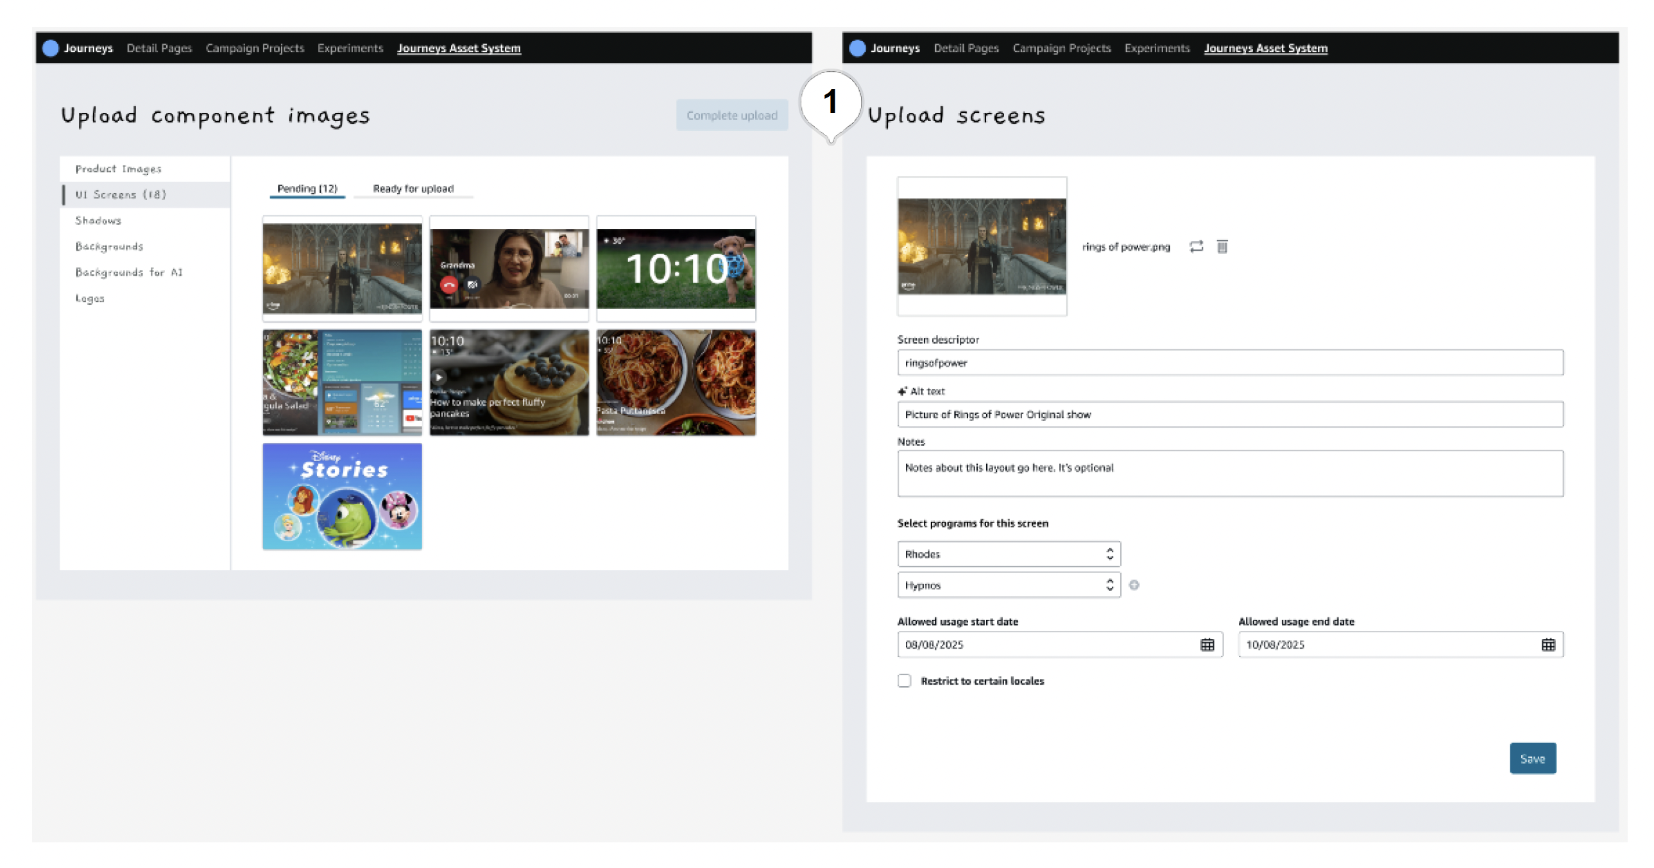This screenshot has height=868, width=1654.
Task: Open Experiments in left window nav
Action: [350, 48]
